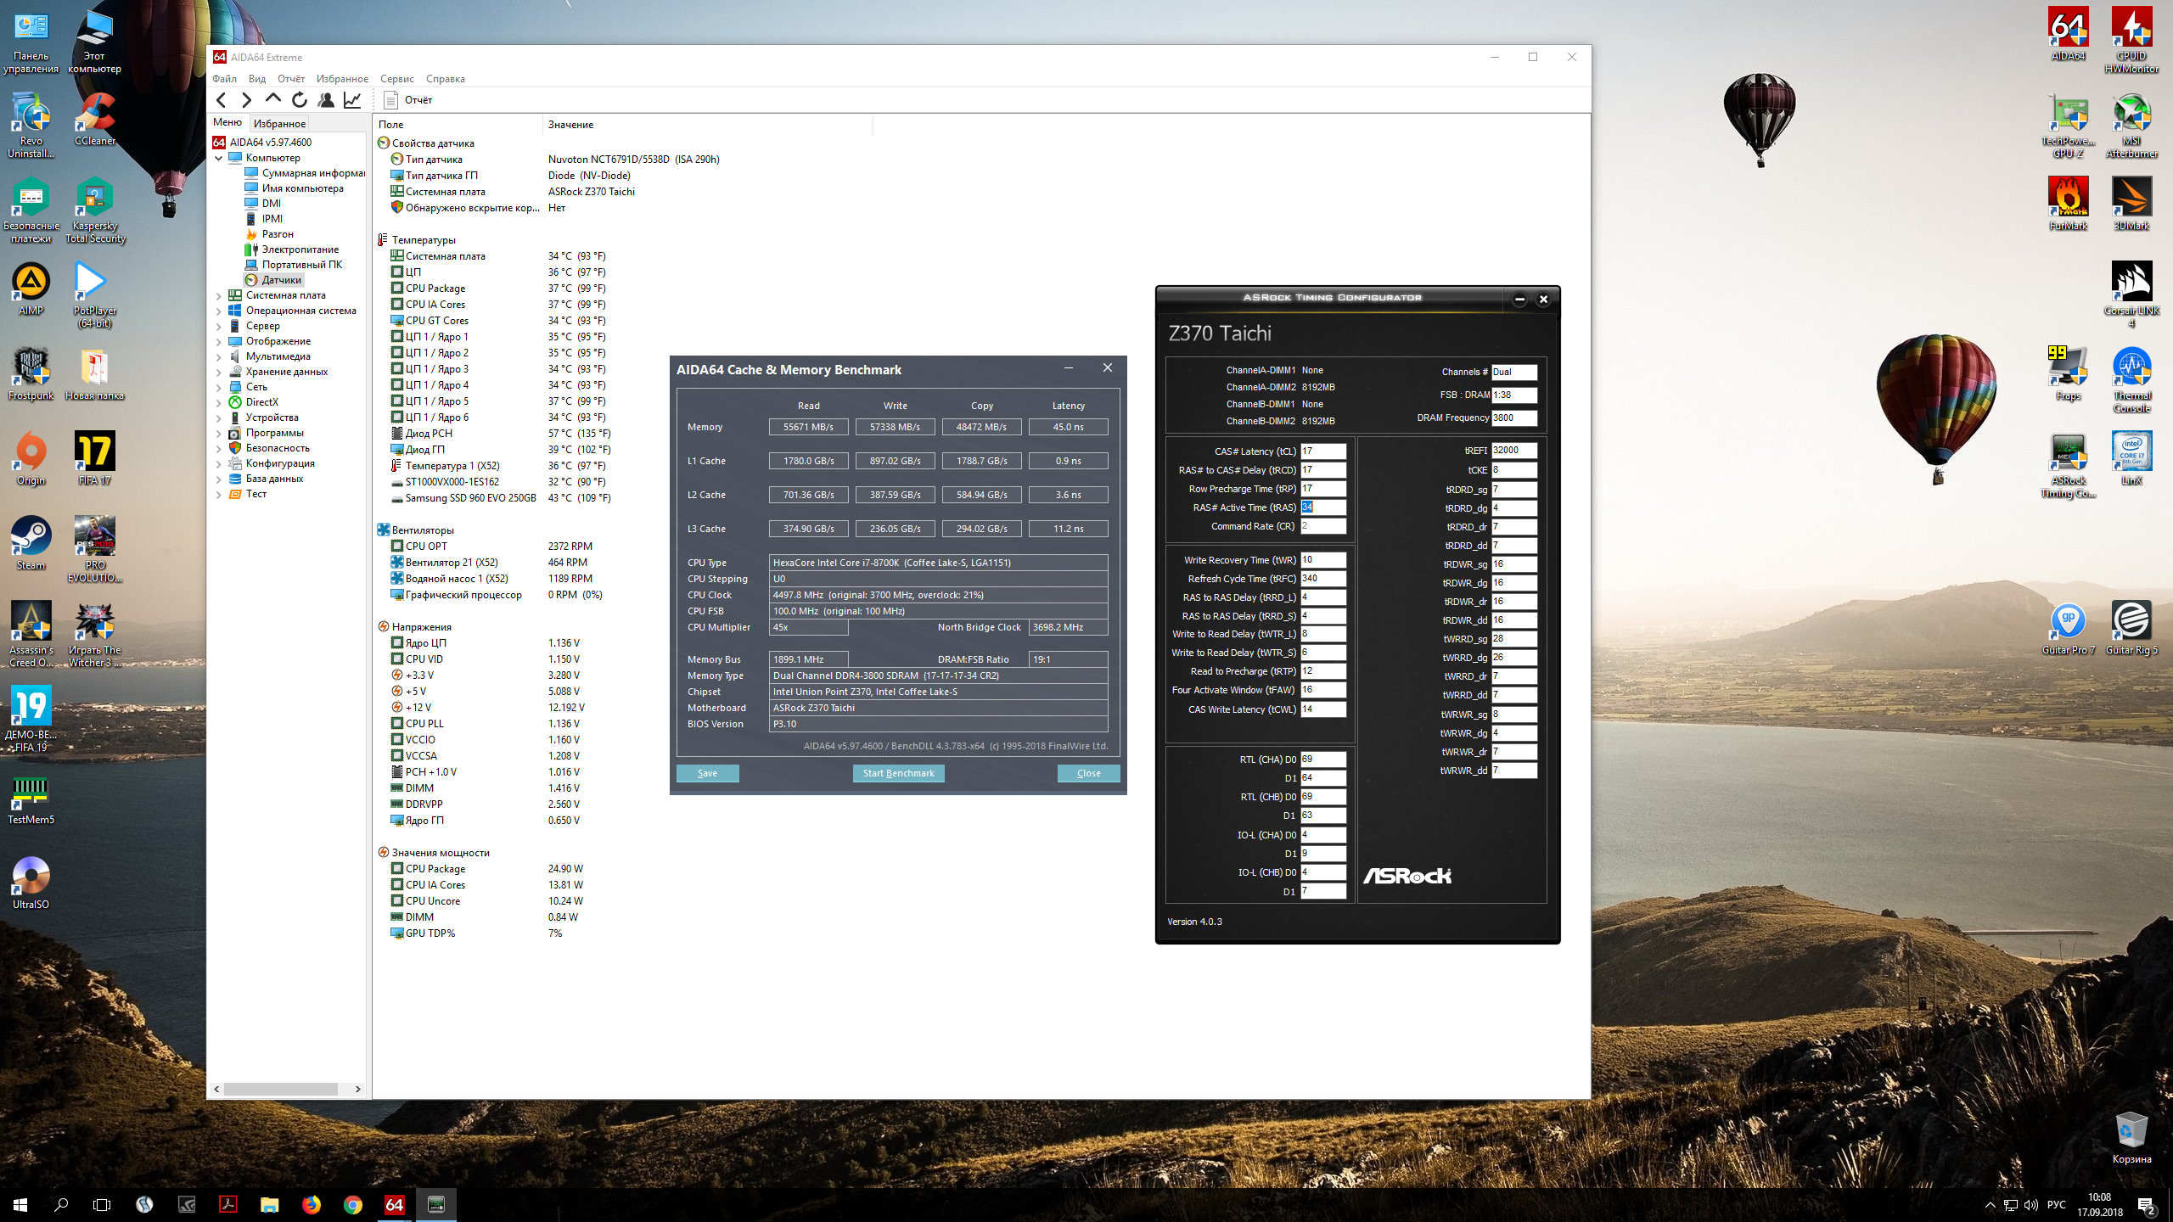Expand the Хранение данных tree node

[x=218, y=373]
